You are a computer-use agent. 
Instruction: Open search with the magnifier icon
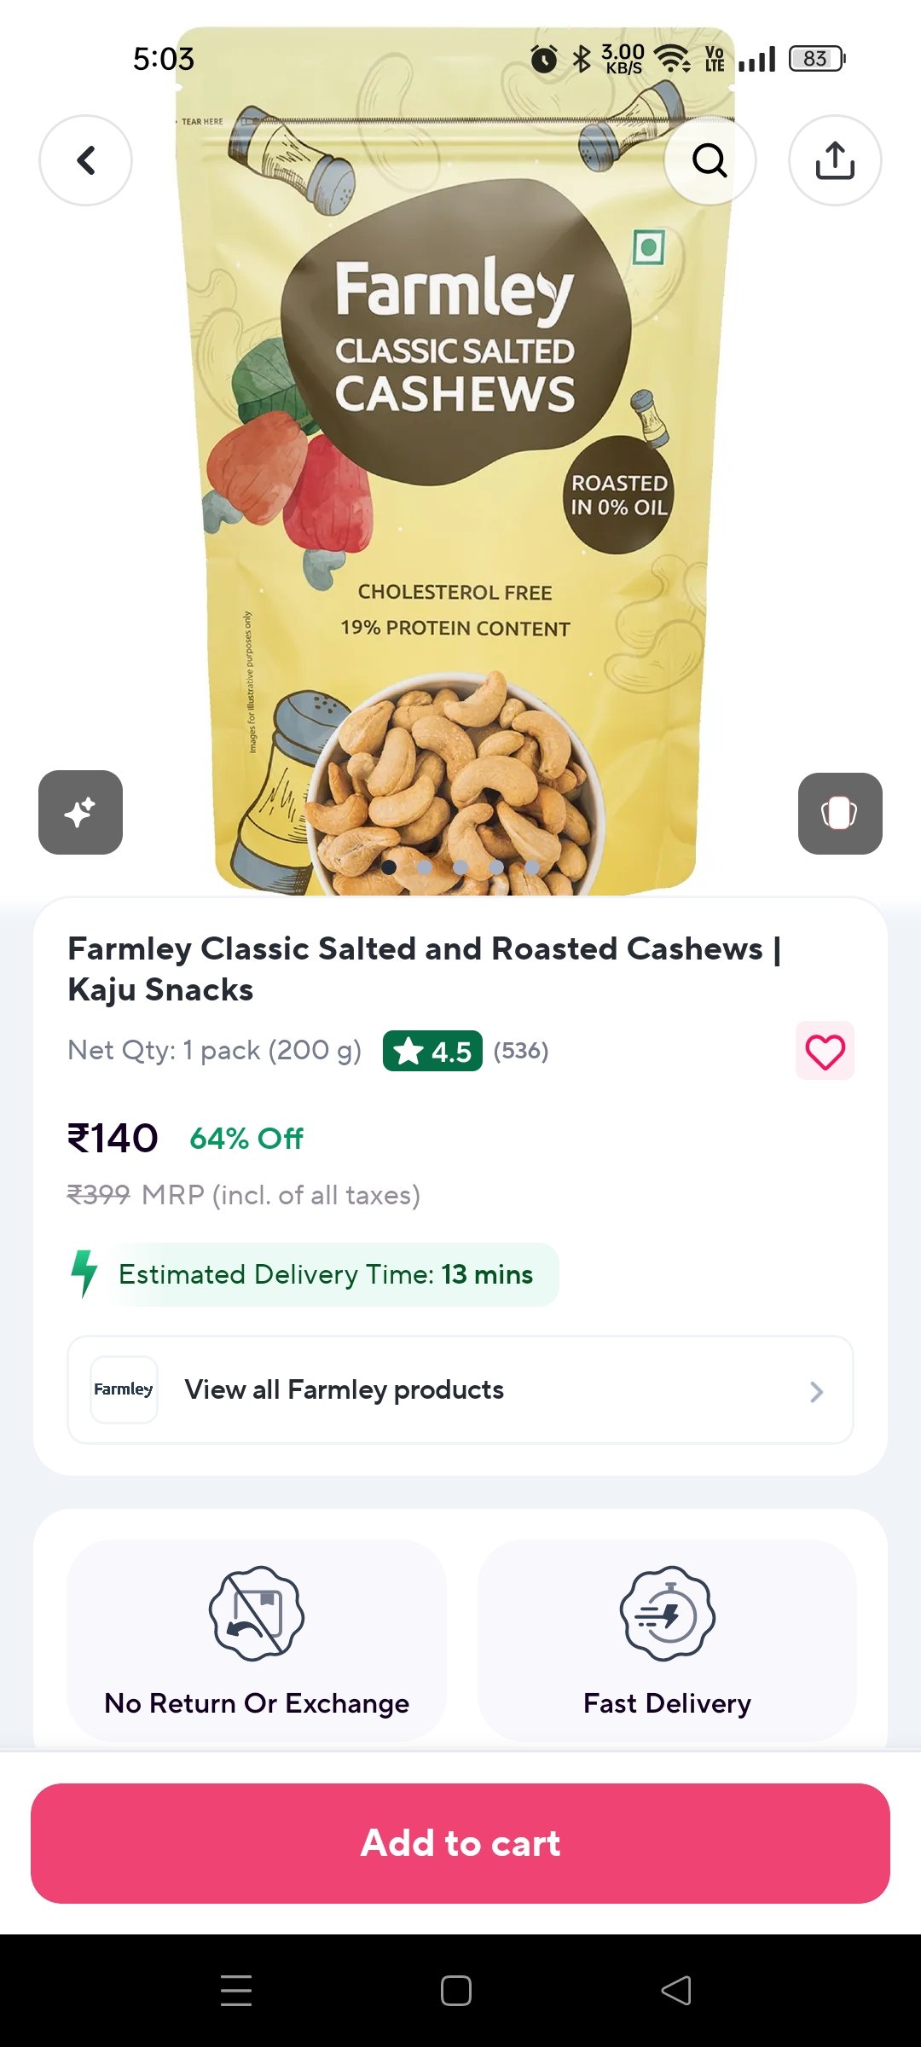[x=710, y=160]
